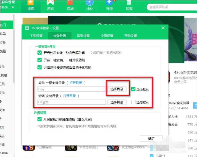Image resolution: width=197 pixels, height=157 pixels.
Task: Switch to the 快捷设置 tab
Action: (x=107, y=36)
